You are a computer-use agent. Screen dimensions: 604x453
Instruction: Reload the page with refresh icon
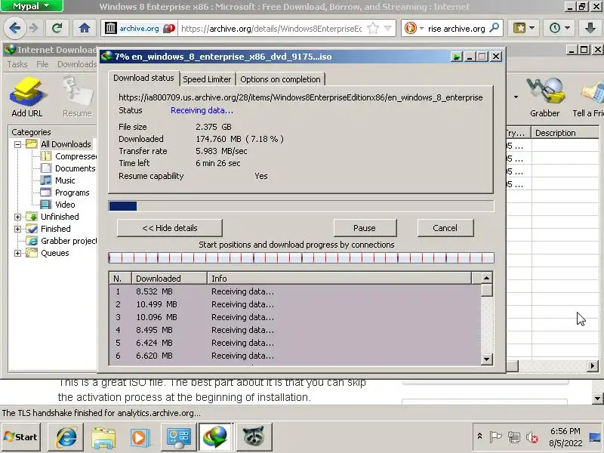(57, 28)
